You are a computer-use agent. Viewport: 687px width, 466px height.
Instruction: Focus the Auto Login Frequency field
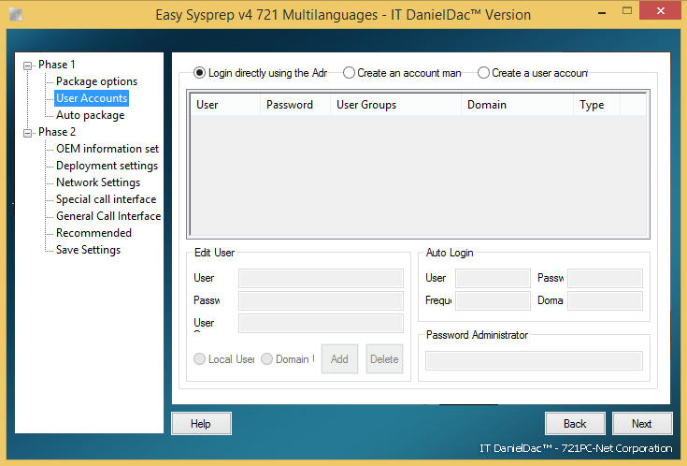[493, 300]
